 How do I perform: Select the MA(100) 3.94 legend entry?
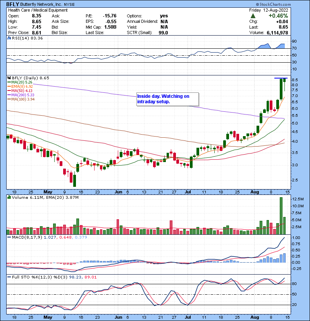pos(21,99)
